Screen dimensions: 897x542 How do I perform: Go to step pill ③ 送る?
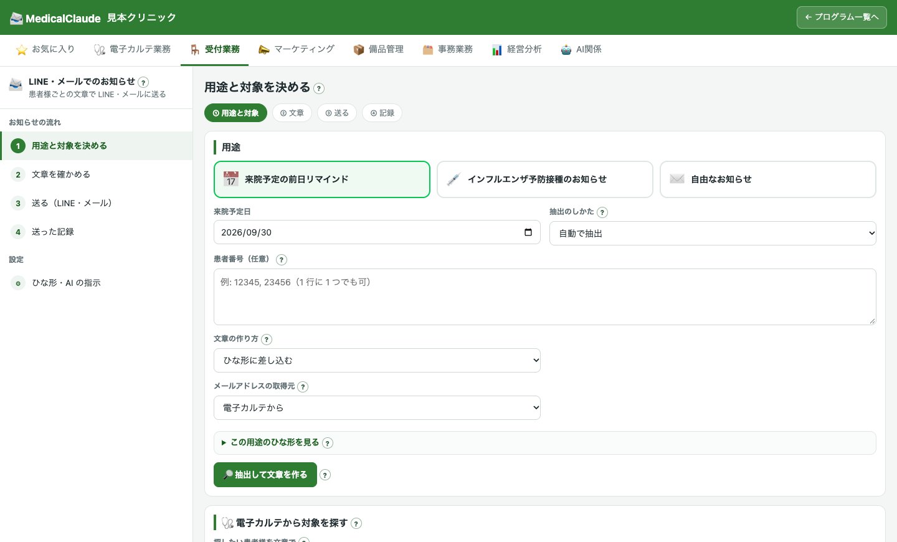[x=337, y=113]
